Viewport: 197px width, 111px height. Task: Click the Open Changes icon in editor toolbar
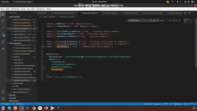tap(185, 13)
